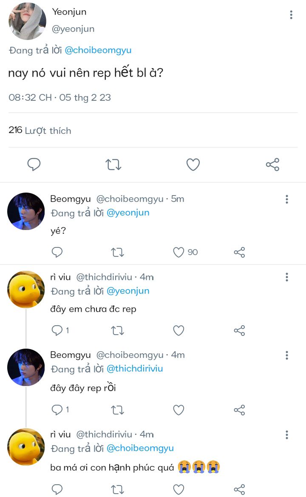Retweet "đây đây rep rồi" reply
306x497 pixels.
[117, 410]
